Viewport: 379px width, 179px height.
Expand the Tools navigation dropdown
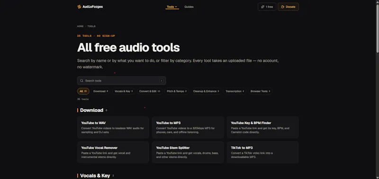coord(172,7)
